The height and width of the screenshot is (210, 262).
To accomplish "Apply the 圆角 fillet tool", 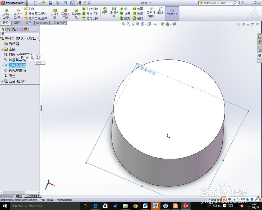I will [105, 11].
